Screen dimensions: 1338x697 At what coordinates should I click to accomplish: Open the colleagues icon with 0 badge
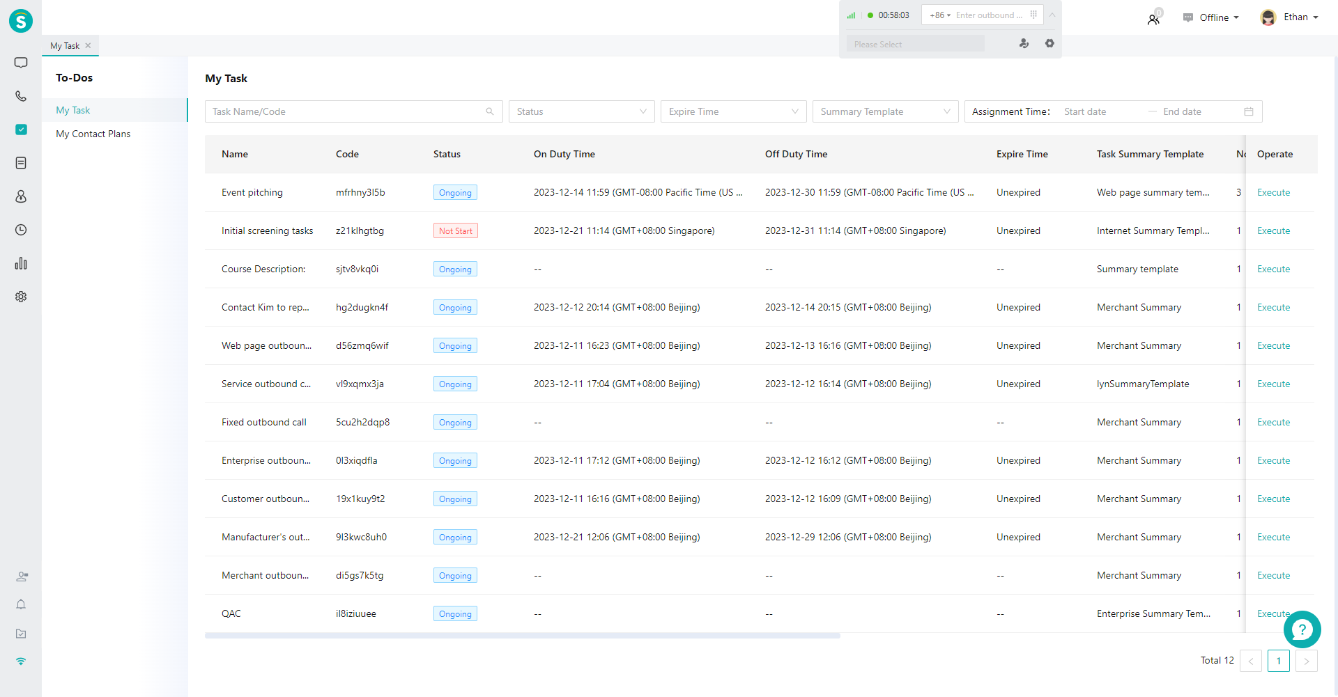point(1154,18)
